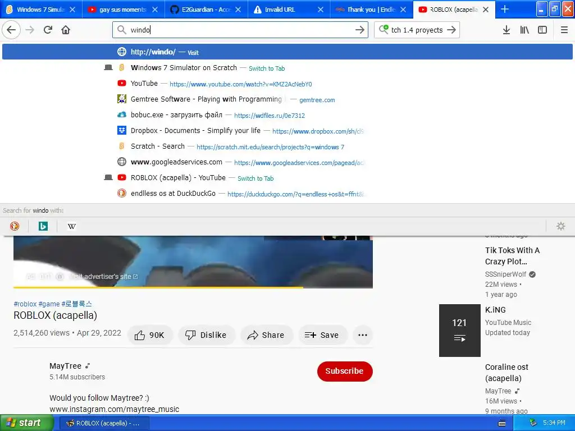Click the Save to playlist button
Image resolution: width=575 pixels, height=431 pixels.
coord(322,335)
